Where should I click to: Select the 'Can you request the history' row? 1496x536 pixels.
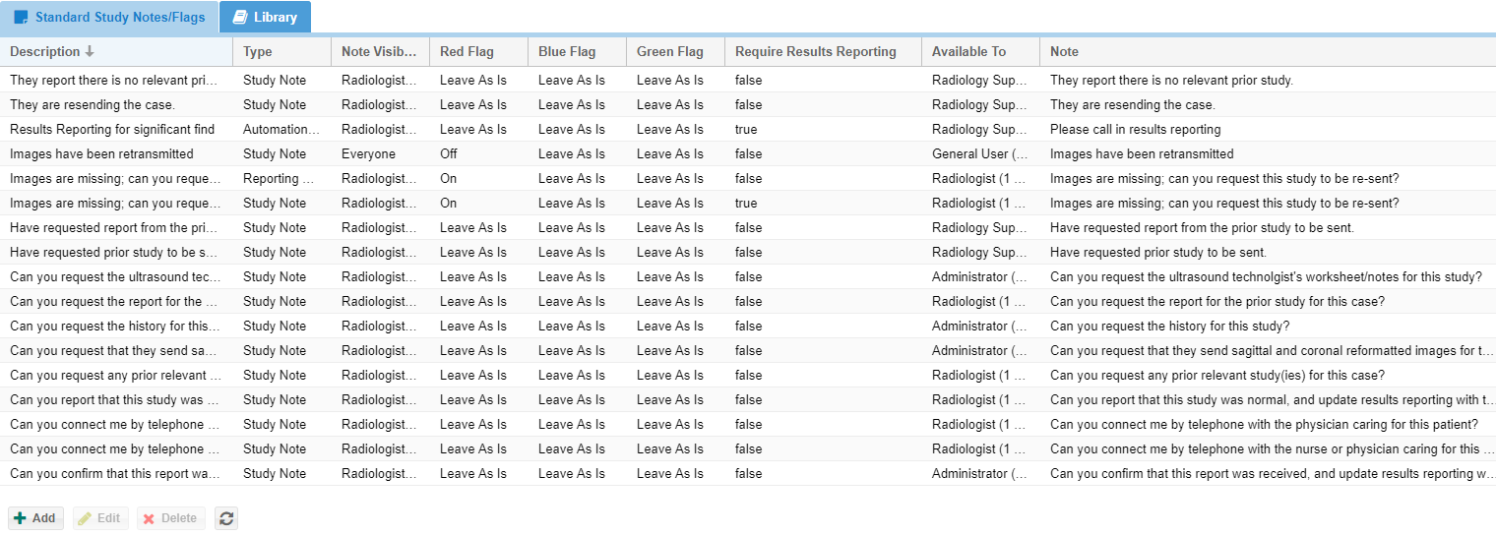[748, 326]
